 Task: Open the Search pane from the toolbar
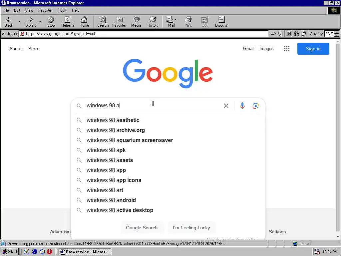103,22
